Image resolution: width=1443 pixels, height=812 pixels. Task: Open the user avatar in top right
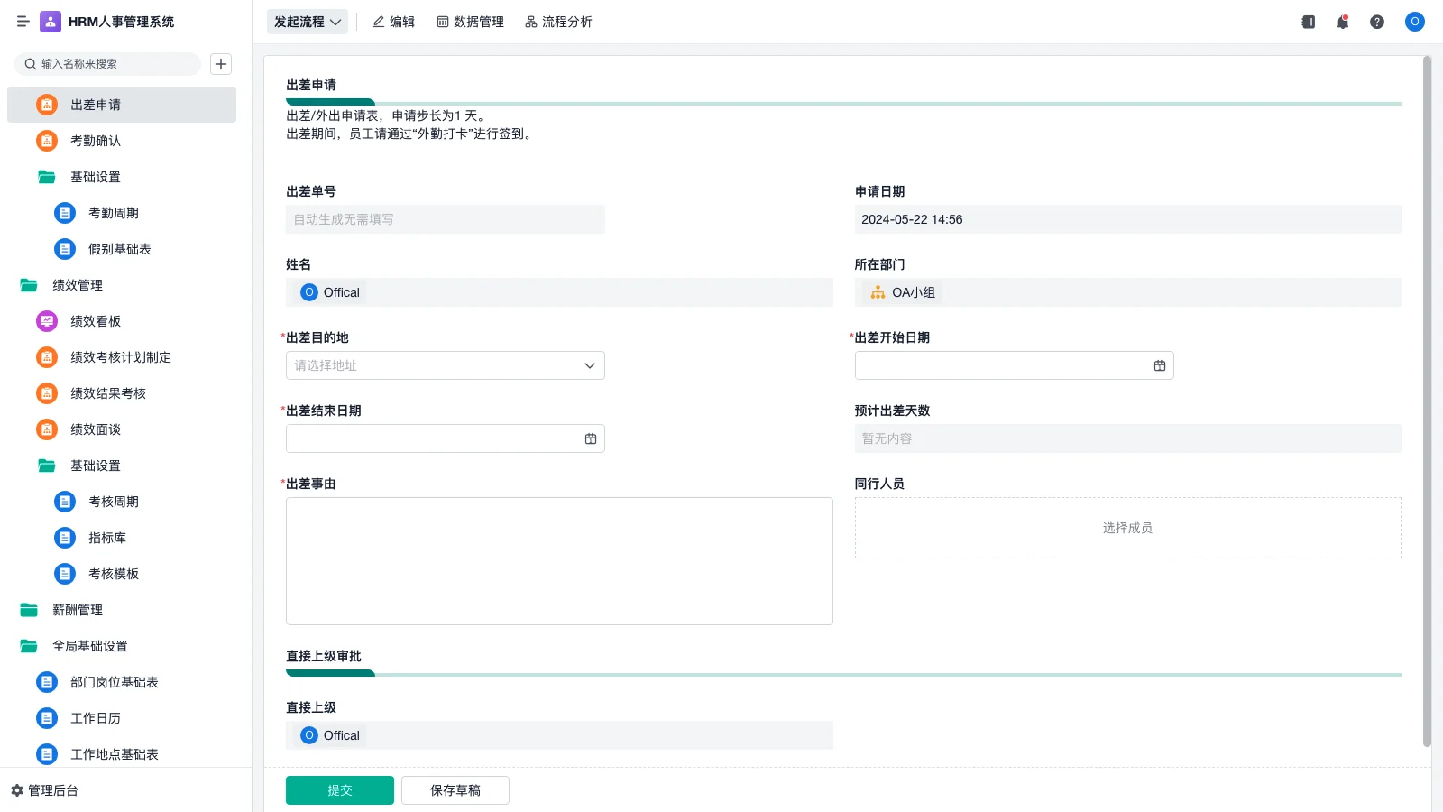point(1413,22)
